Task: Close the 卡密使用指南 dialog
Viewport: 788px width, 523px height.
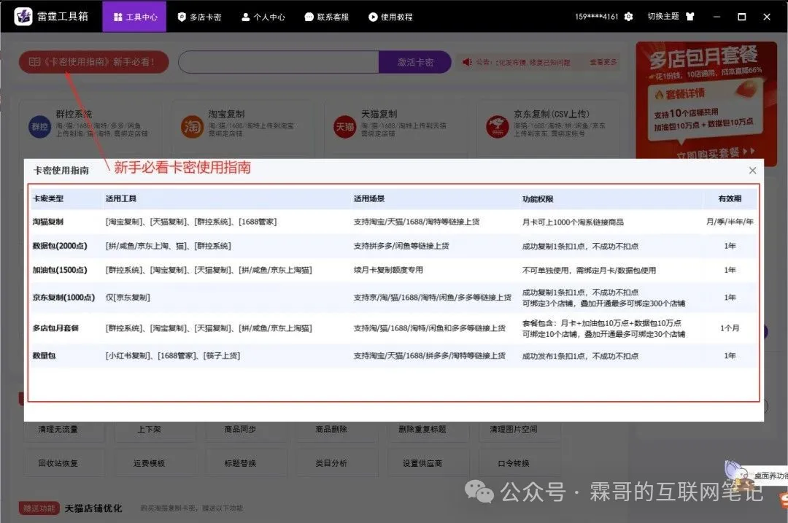Action: tap(752, 171)
